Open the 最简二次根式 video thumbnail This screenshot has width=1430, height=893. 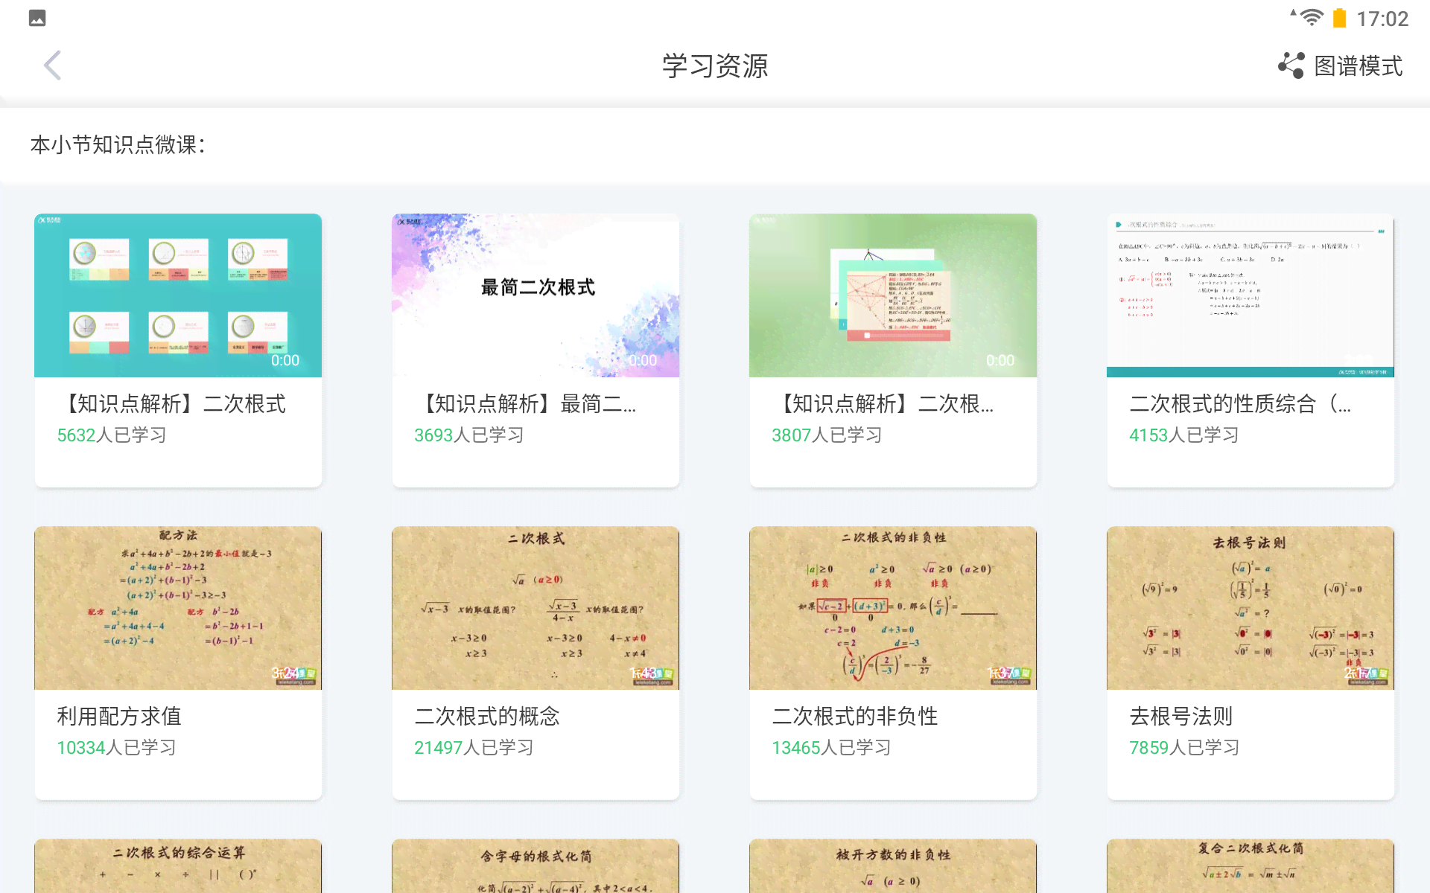[536, 295]
